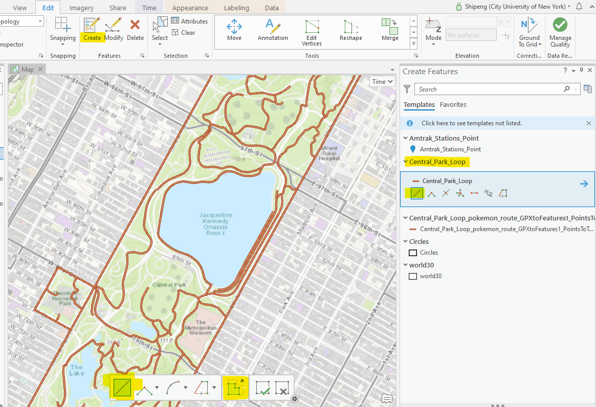Image resolution: width=596 pixels, height=407 pixels.
Task: Click here to see templates not listed
Action: pos(471,123)
